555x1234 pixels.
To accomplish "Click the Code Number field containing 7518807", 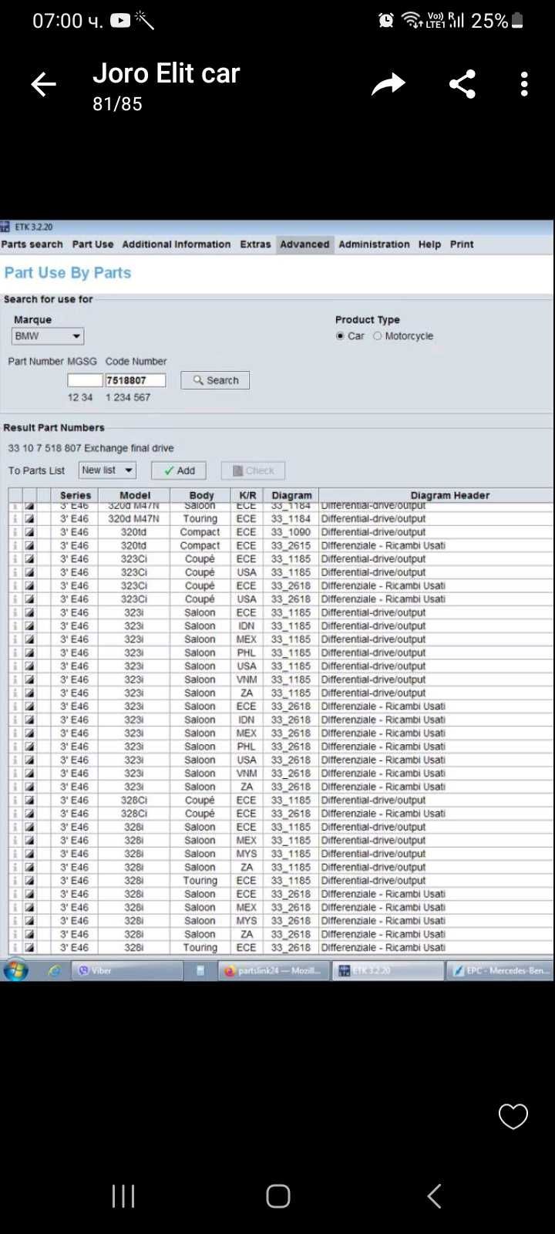I will coord(136,380).
